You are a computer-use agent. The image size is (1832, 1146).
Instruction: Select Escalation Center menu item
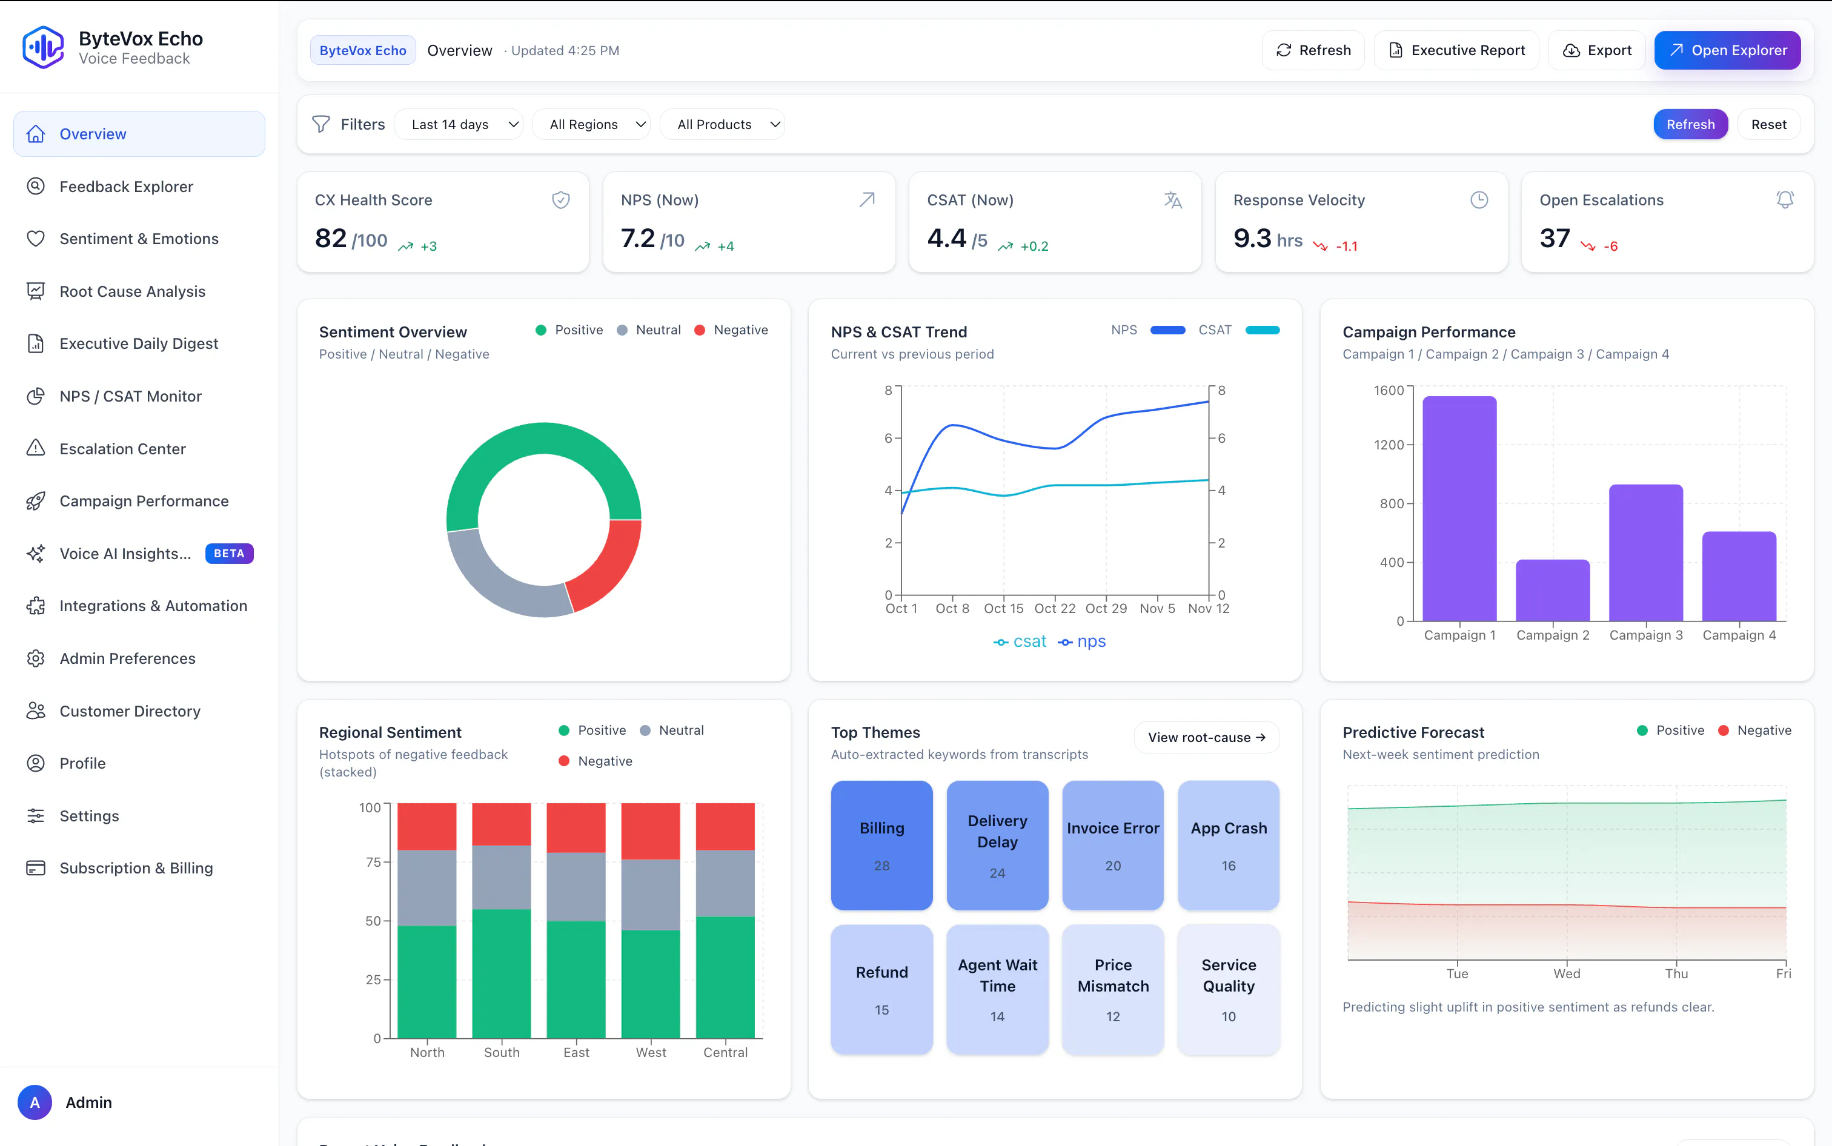pos(139,449)
